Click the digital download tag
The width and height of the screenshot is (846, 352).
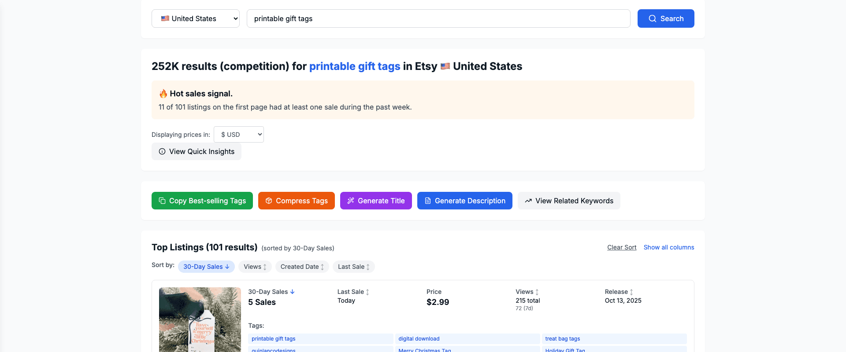419,339
